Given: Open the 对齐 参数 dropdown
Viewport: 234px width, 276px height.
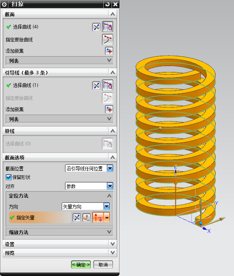Looking at the screenshot, I should pos(110,186).
